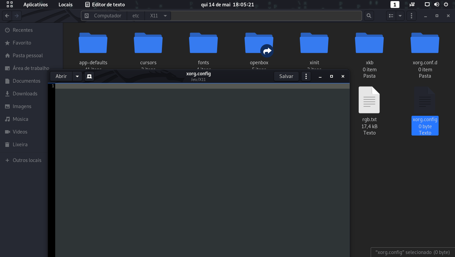Expand the Abrir recent files dropdown
455x257 pixels.
(x=77, y=76)
